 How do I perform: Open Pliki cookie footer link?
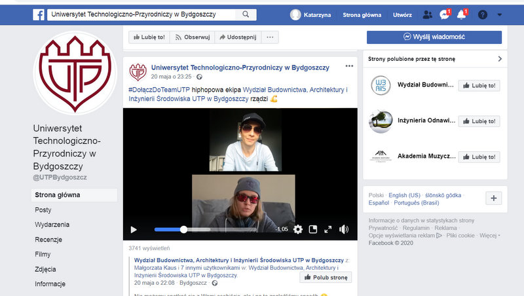pos(460,236)
